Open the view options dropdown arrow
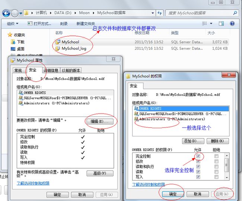The image size is (242, 201). click(211, 24)
